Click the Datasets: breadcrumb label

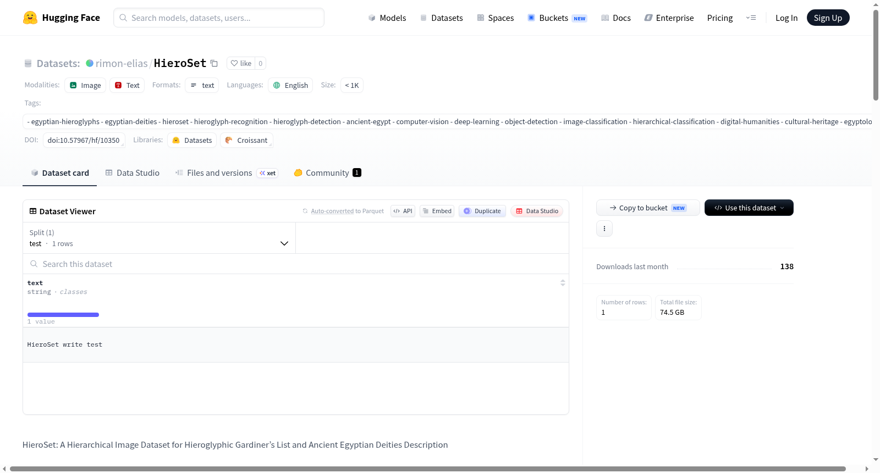tap(58, 63)
